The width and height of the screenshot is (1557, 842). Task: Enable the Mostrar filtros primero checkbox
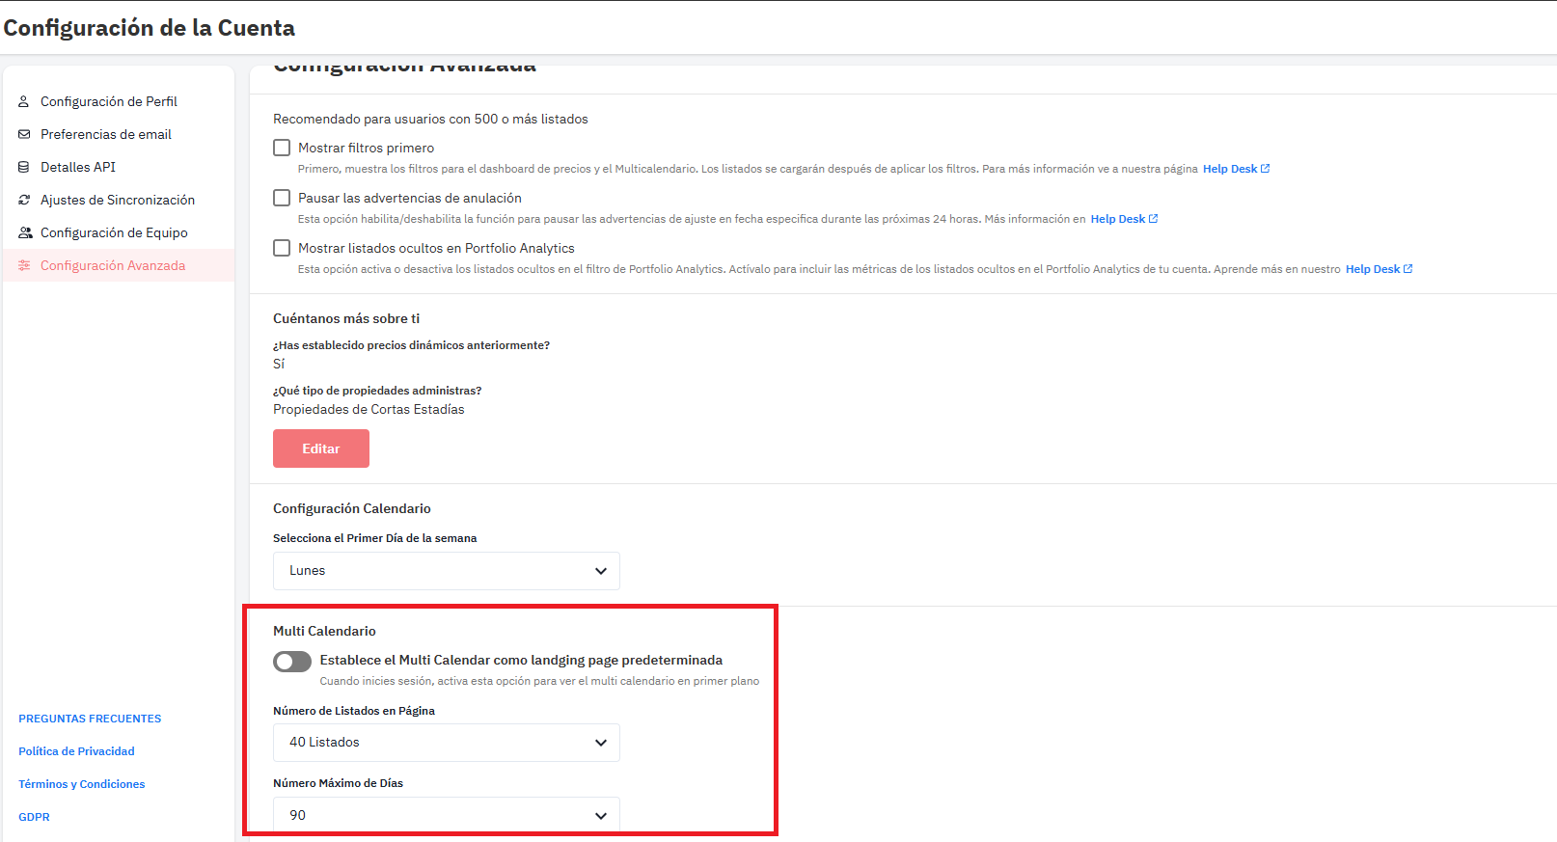coord(282,148)
